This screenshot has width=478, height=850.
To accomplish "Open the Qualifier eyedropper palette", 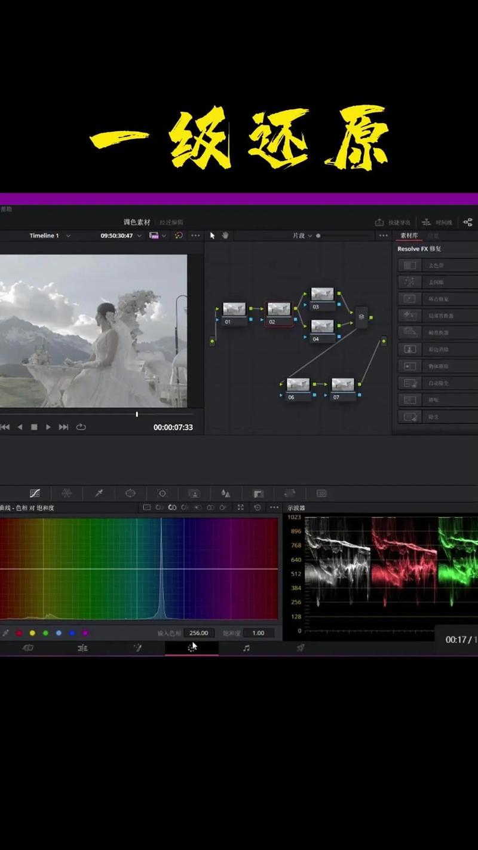I will coord(99,493).
